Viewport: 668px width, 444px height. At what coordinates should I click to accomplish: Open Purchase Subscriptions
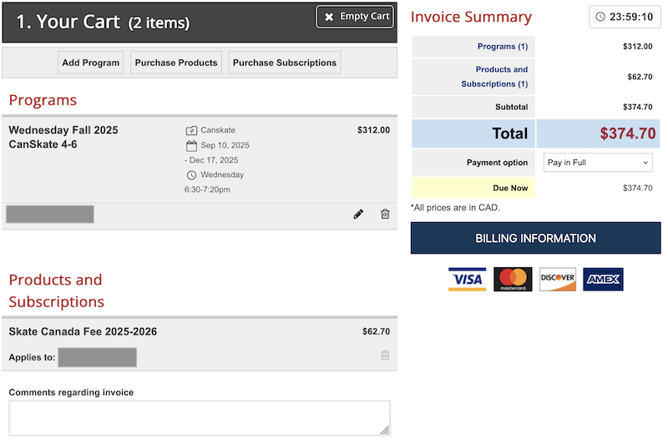[285, 63]
